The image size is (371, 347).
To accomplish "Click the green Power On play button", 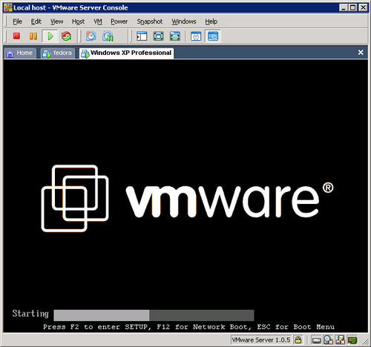I will pyautogui.click(x=50, y=36).
